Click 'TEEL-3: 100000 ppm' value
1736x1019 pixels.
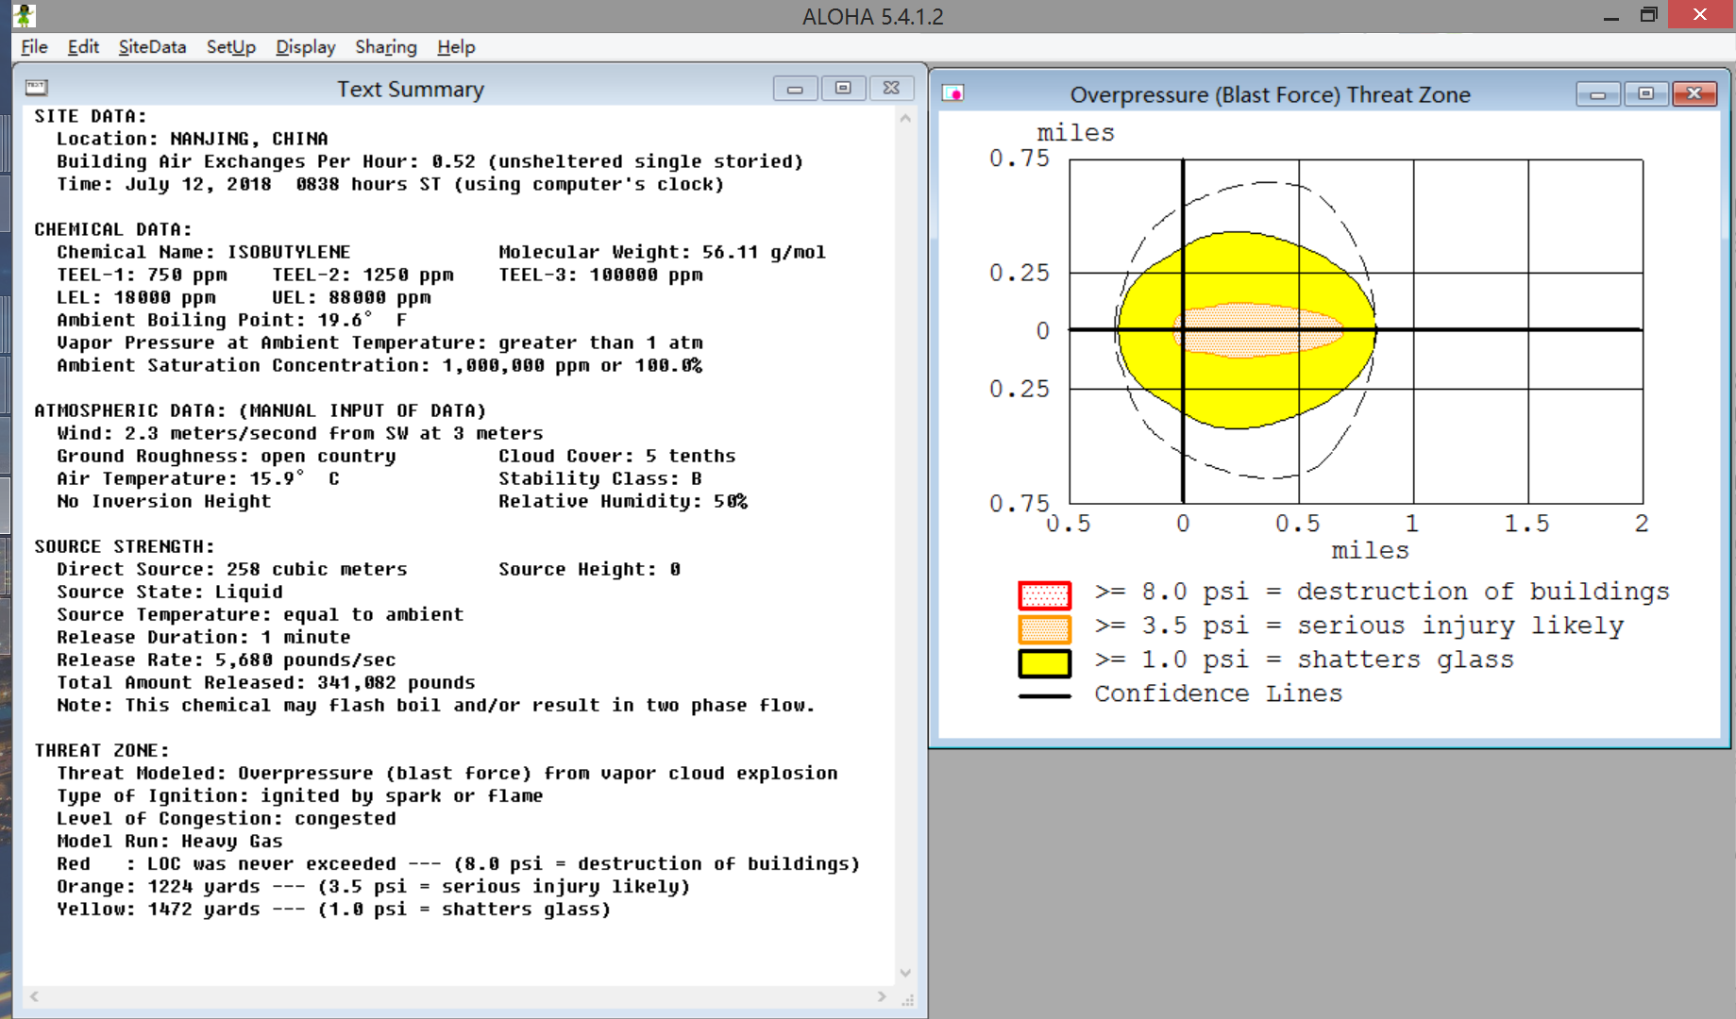600,275
